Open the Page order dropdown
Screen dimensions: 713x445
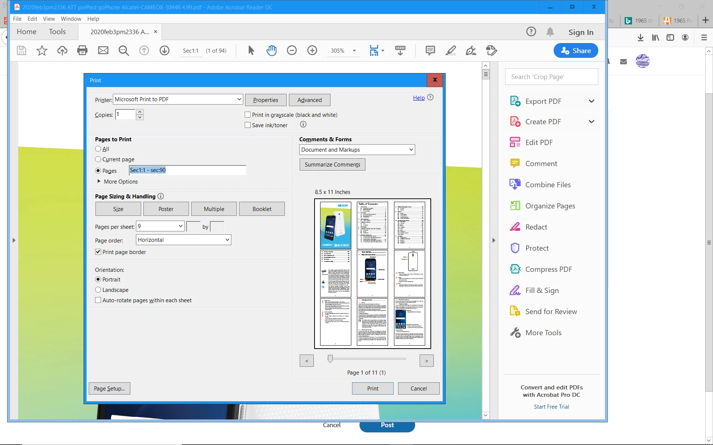pyautogui.click(x=183, y=240)
